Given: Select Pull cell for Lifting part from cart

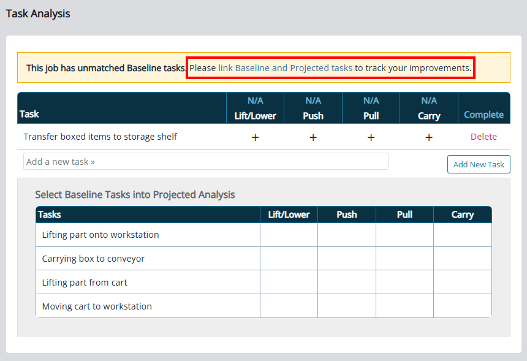Looking at the screenshot, I should pyautogui.click(x=404, y=283).
